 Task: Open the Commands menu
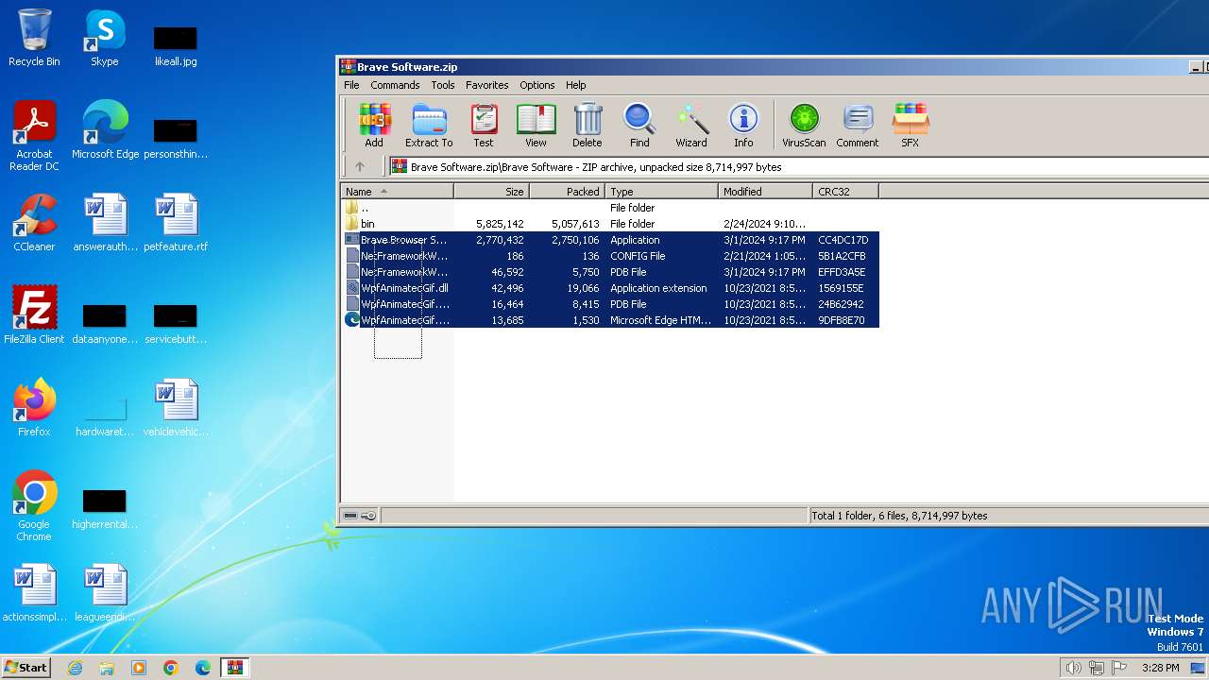tap(395, 85)
